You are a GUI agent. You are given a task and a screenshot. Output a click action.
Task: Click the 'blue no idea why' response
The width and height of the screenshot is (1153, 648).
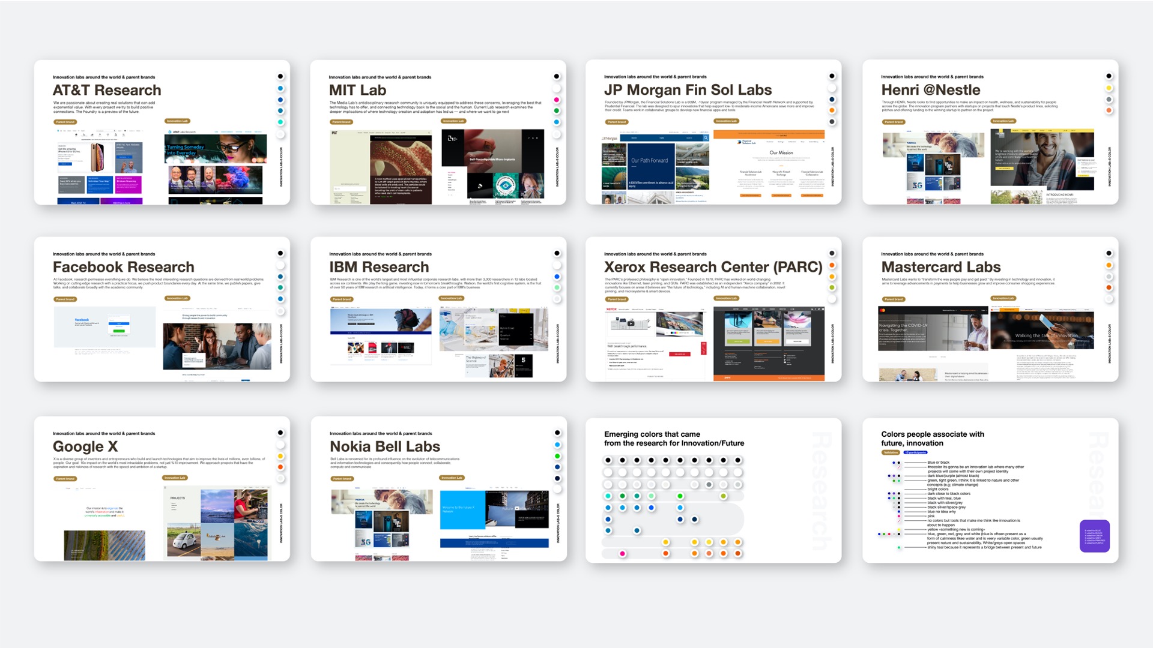click(941, 512)
